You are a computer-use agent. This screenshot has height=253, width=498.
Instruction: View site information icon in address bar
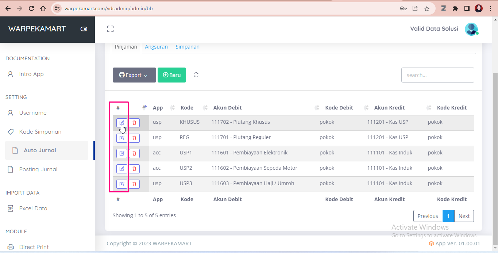[57, 8]
